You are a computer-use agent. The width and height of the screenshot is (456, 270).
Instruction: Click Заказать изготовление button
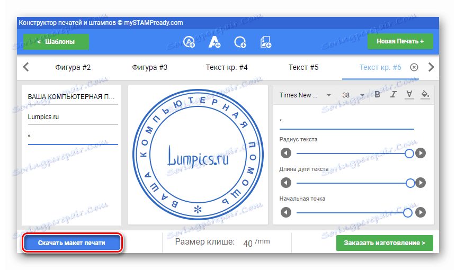(385, 243)
